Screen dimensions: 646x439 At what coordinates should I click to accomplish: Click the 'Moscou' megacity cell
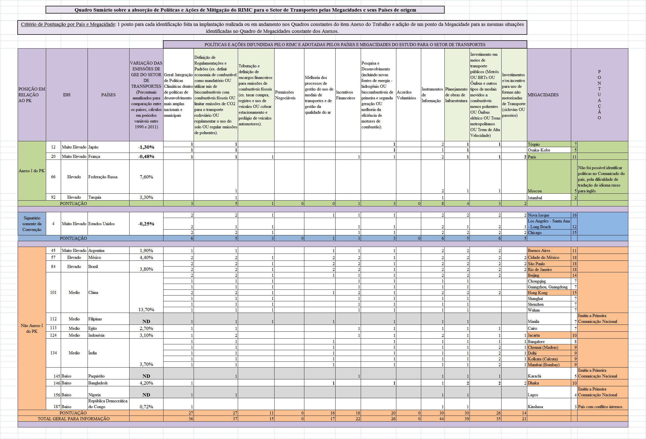coord(549,177)
